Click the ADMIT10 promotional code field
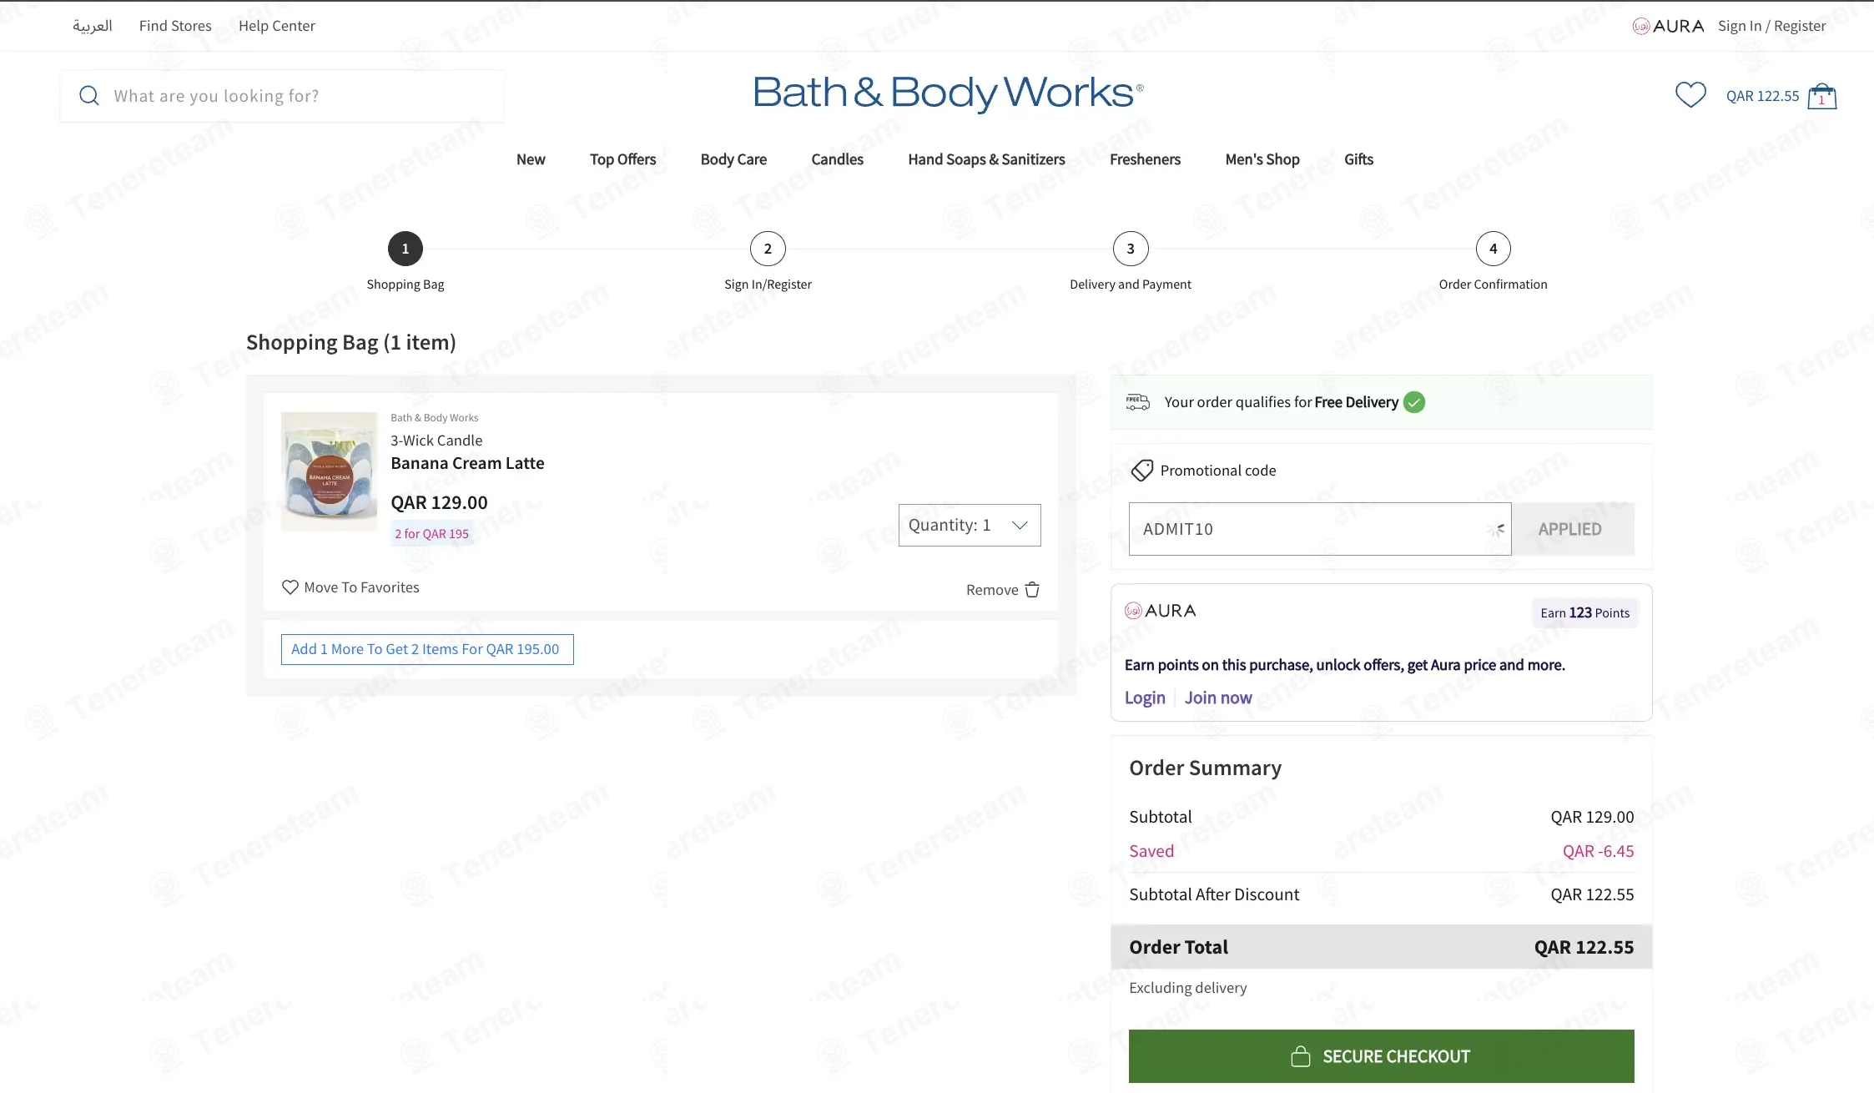Screen dimensions: 1874x1093 (x=1320, y=529)
